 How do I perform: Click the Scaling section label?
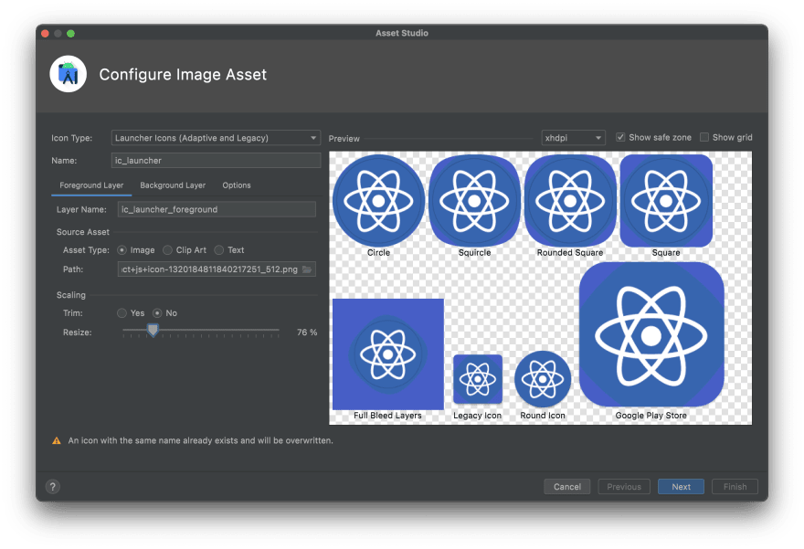pos(70,295)
